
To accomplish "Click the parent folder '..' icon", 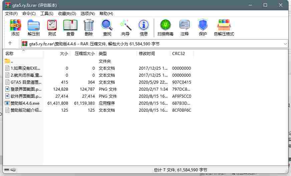I will [x=7, y=61].
